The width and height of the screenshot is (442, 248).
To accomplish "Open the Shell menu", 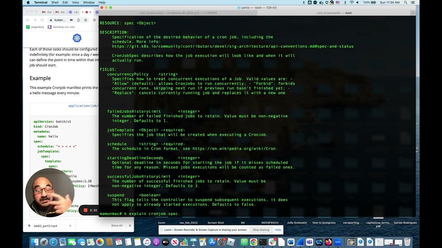I will pyautogui.click(x=55, y=2).
